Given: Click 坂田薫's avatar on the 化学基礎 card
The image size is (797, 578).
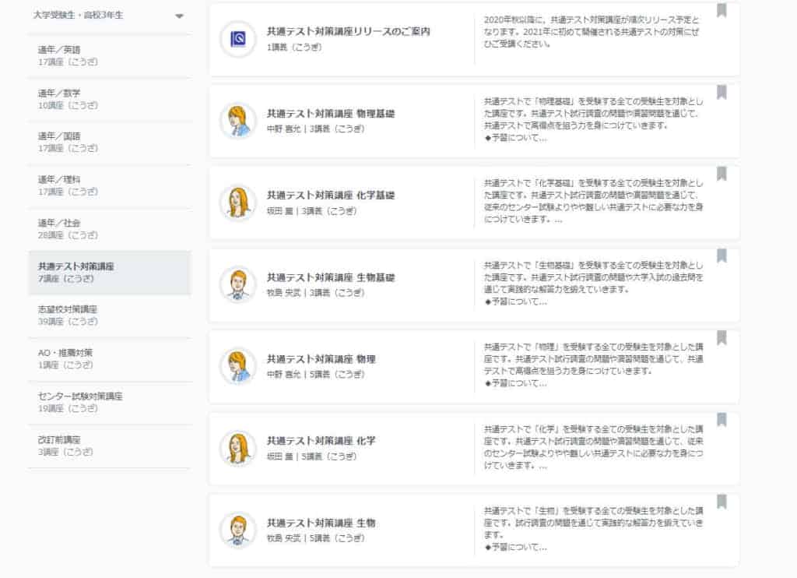Looking at the screenshot, I should pos(237,203).
